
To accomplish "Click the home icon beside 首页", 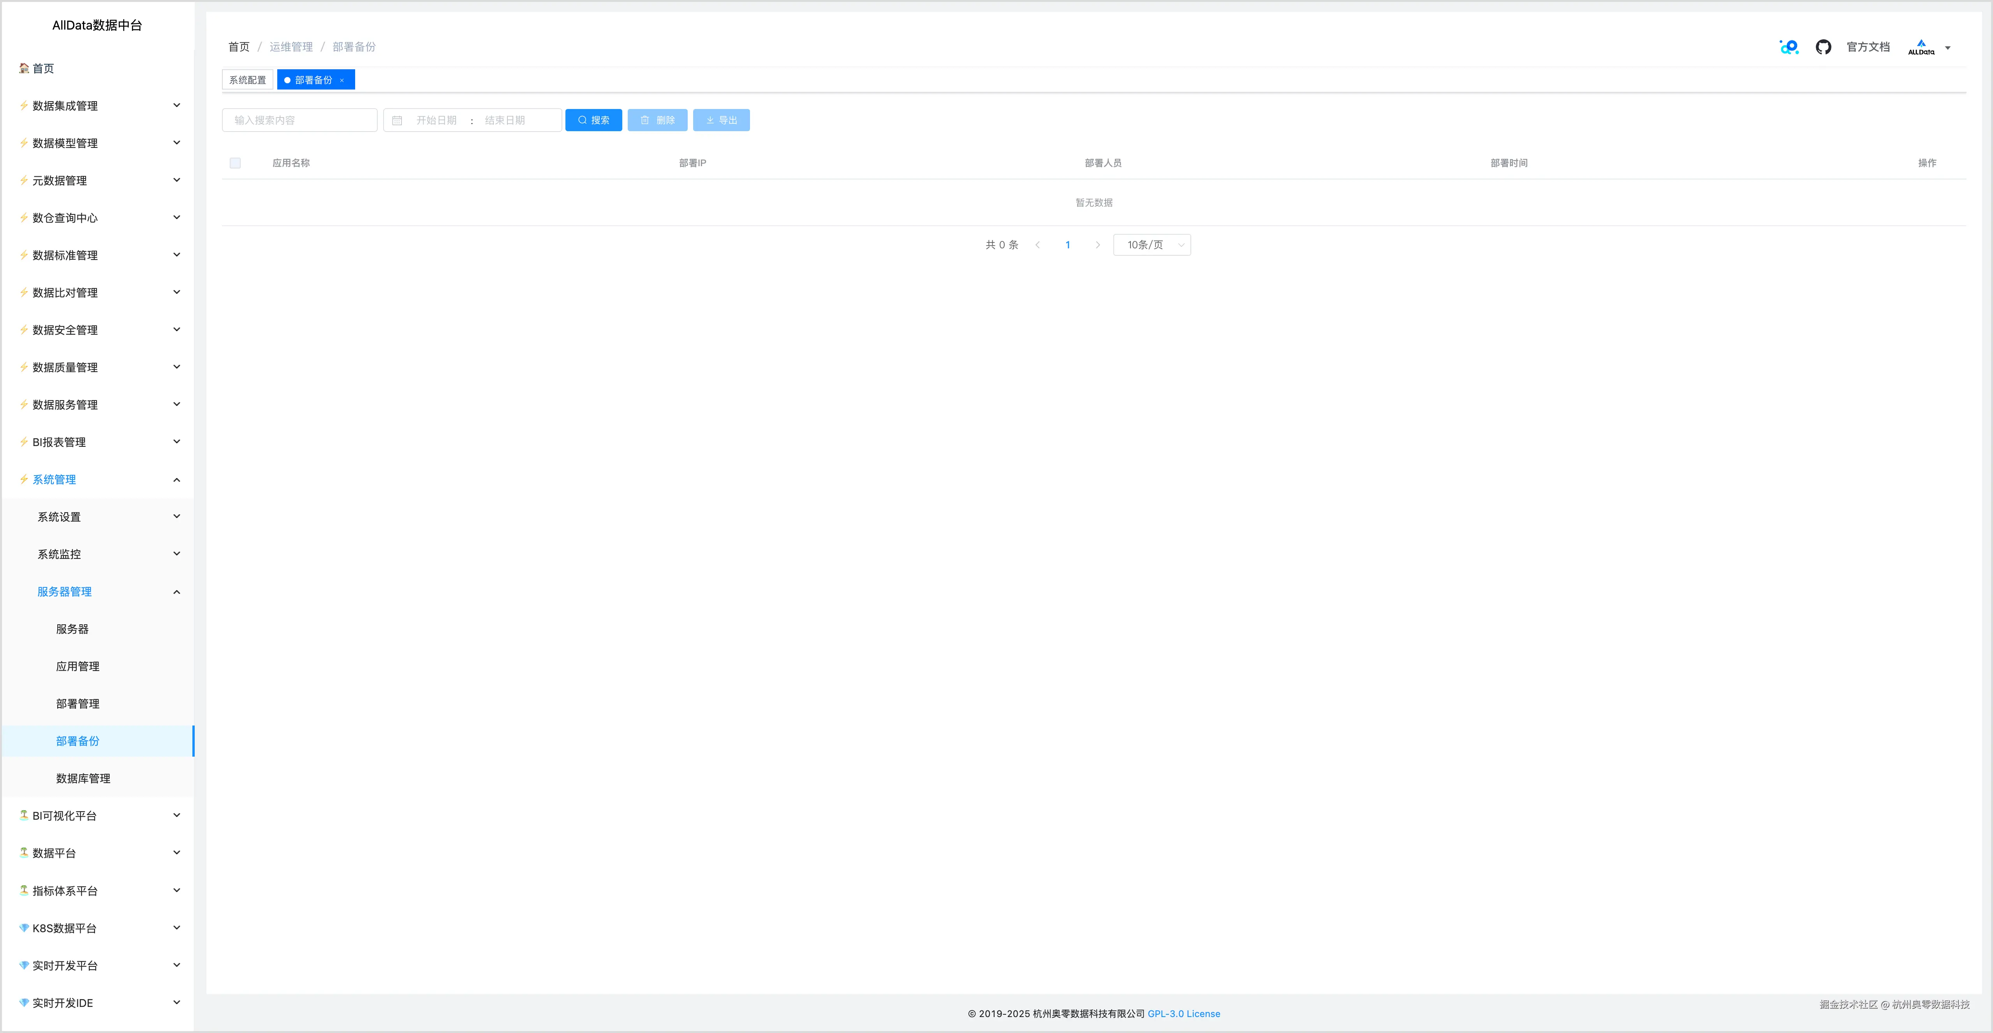I will point(24,68).
